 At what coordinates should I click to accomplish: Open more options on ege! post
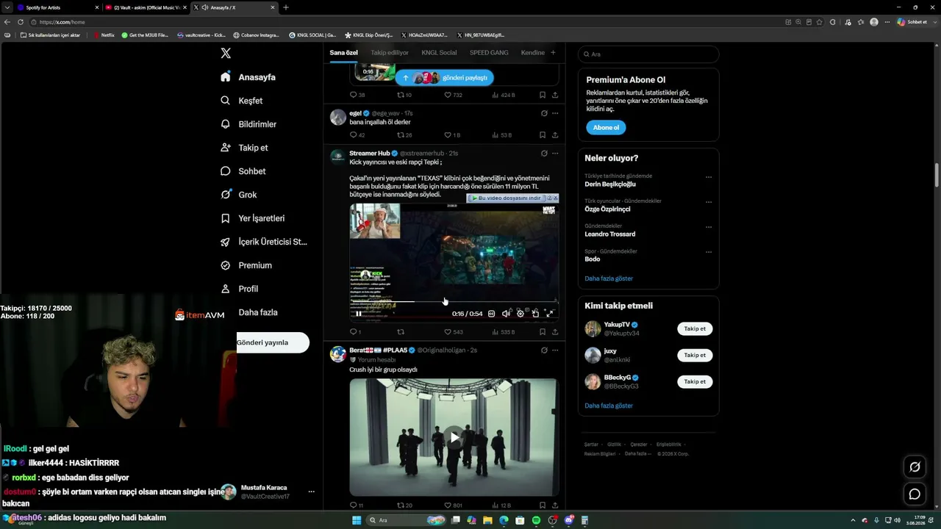[555, 113]
